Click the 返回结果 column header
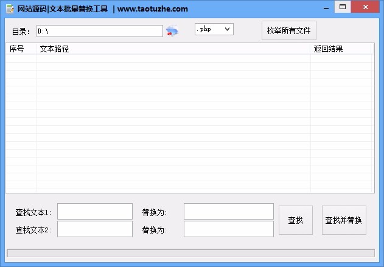Screen dimensions: 384x267 (341, 49)
